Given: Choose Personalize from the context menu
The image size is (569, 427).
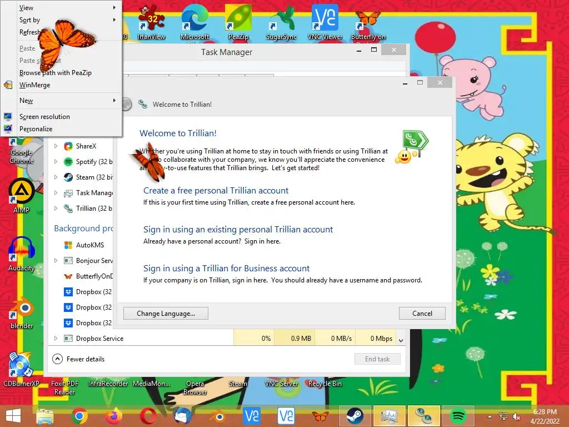Looking at the screenshot, I should pos(61,129).
